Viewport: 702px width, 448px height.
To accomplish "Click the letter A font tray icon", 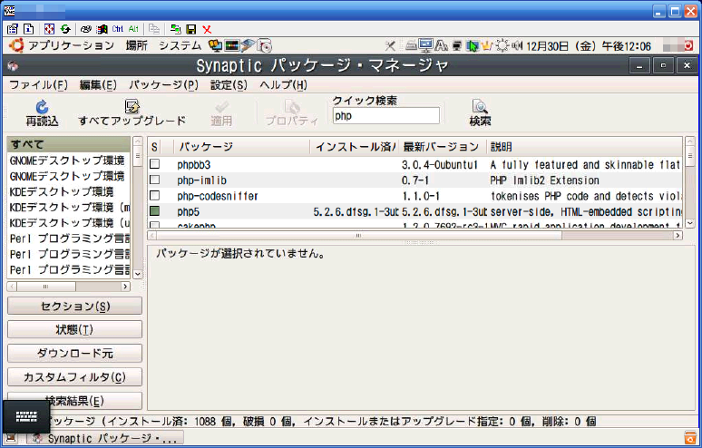I will [442, 45].
